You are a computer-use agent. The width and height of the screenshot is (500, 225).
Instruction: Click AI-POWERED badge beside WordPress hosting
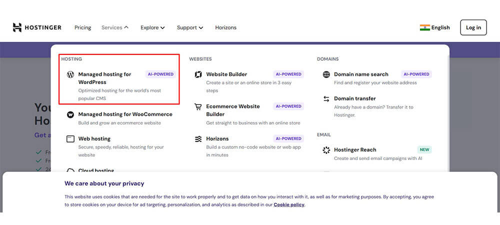(160, 74)
